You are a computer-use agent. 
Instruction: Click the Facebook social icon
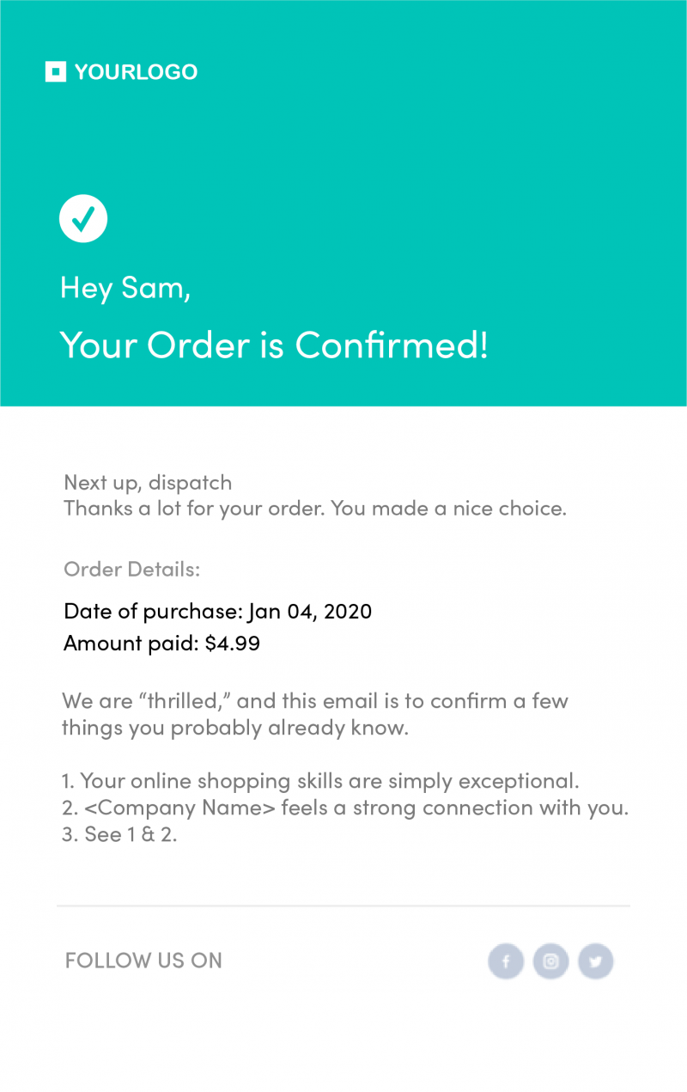(x=506, y=961)
